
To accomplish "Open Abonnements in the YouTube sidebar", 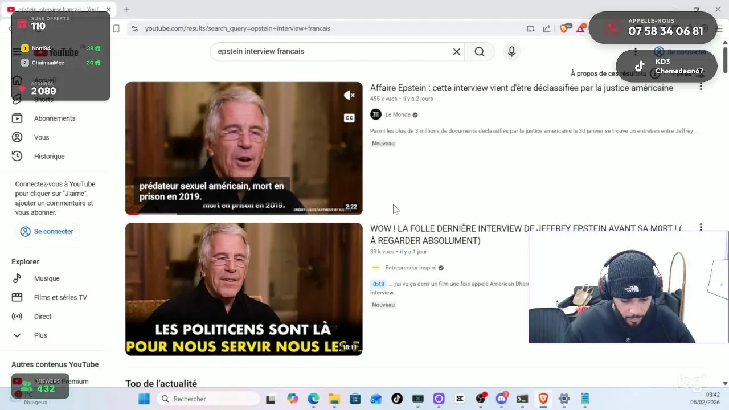I will pos(54,118).
